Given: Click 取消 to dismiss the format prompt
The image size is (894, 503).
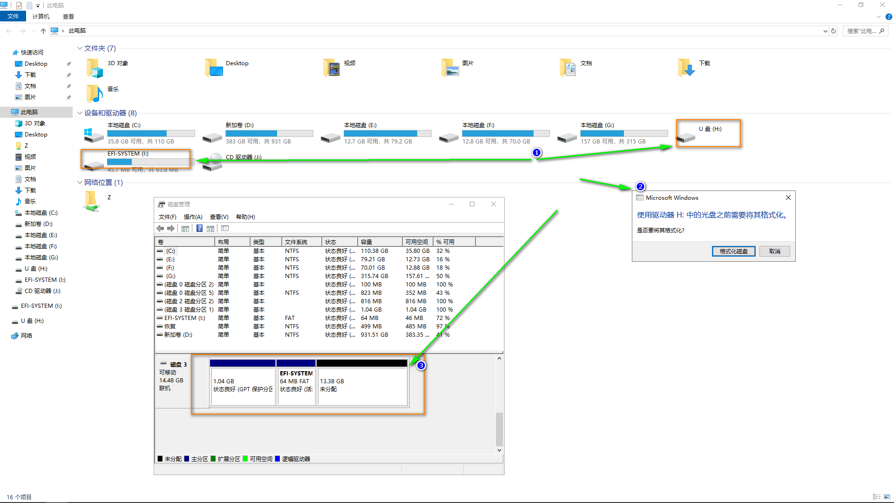Looking at the screenshot, I should [774, 251].
